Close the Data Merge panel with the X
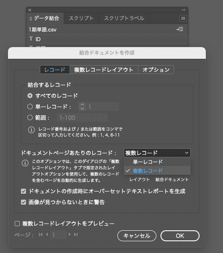 pos(30,10)
